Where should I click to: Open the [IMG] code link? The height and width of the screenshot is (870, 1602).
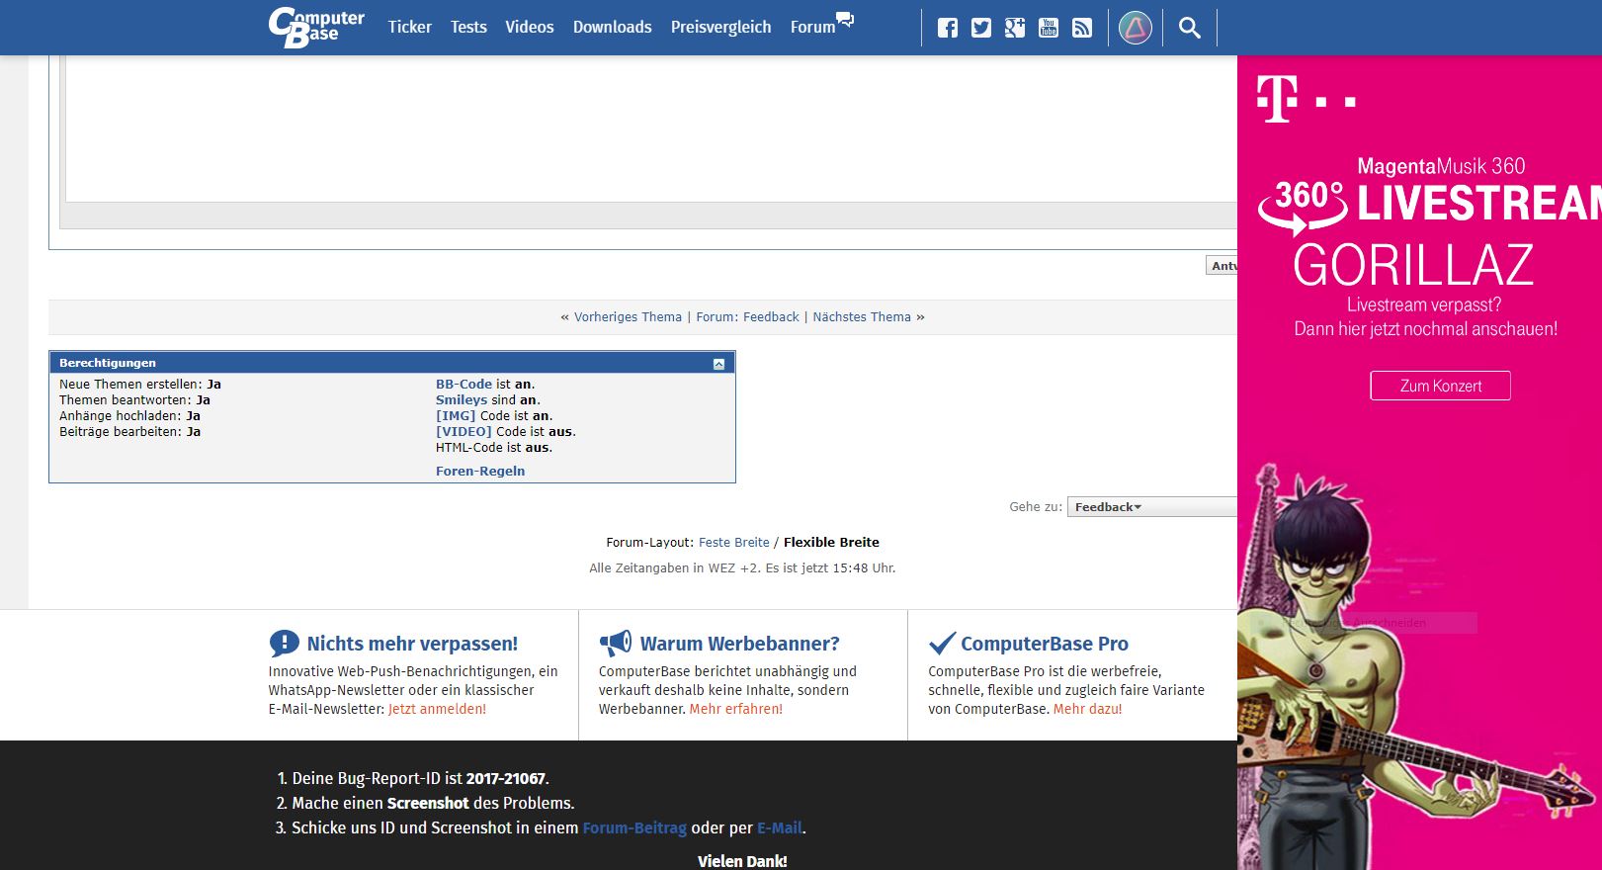[x=456, y=416]
